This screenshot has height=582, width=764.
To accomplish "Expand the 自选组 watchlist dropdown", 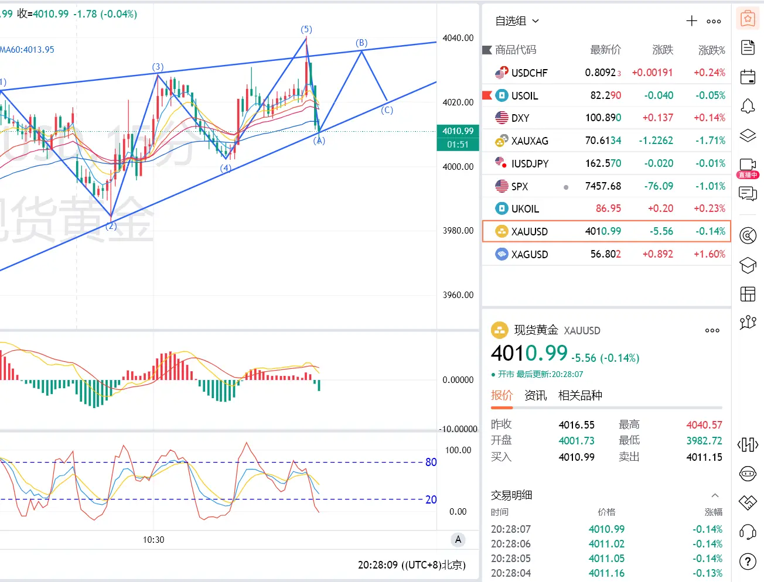I will click(517, 21).
